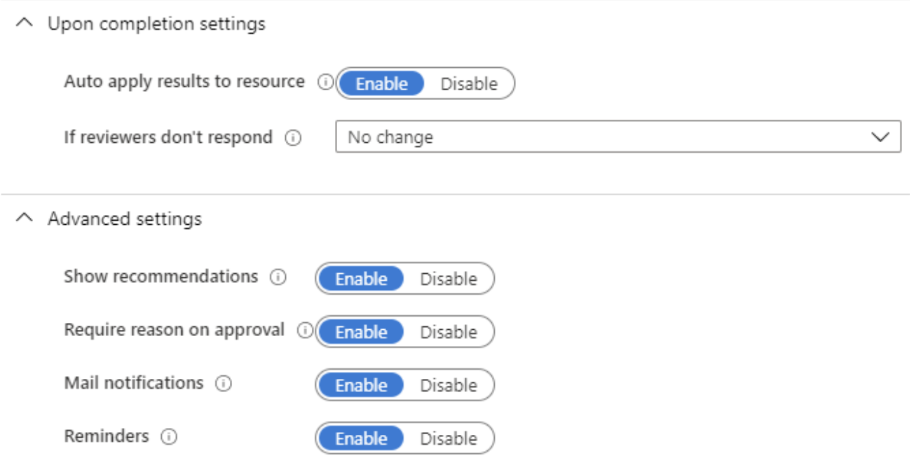This screenshot has width=914, height=465.
Task: Disable Mail notifications
Action: pos(449,385)
